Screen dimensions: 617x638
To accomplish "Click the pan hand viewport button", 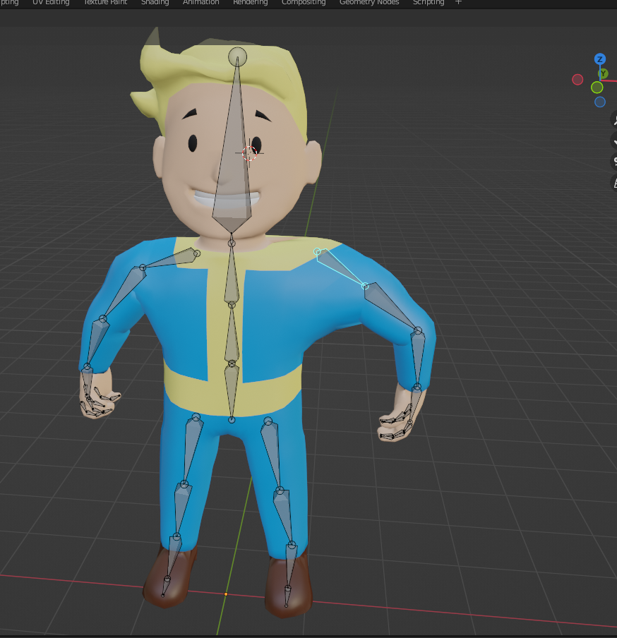I will [x=613, y=141].
